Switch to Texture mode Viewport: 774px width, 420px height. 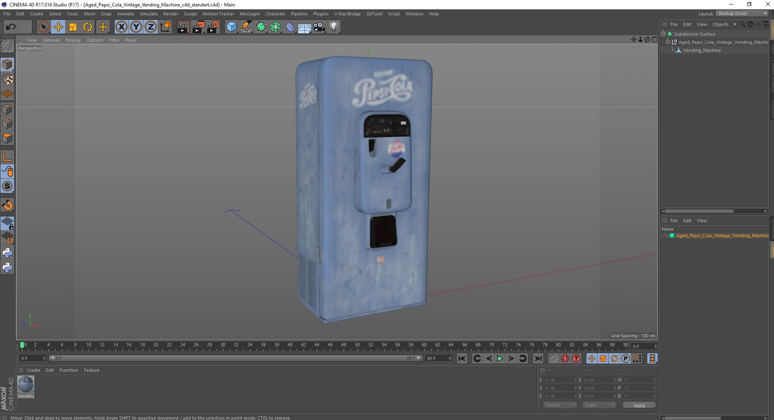[7, 79]
